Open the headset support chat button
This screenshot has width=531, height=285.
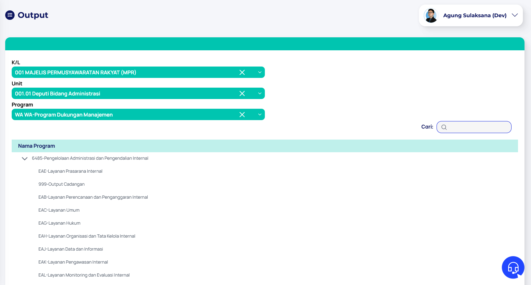[513, 267]
